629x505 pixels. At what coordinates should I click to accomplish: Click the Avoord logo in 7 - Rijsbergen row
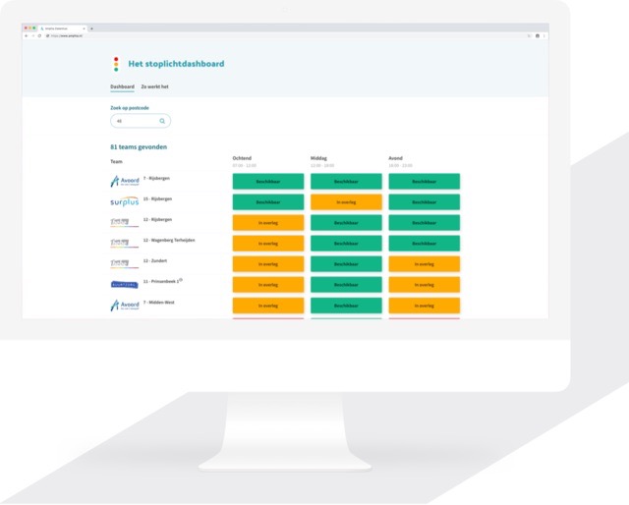point(125,181)
